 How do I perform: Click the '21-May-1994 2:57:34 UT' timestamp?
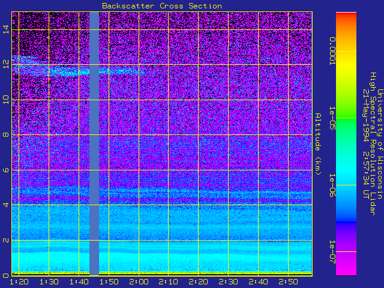tap(366, 144)
